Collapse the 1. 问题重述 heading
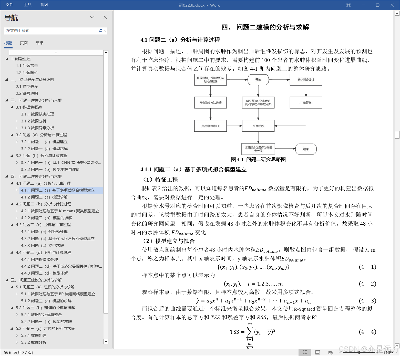400x356 pixels. 7,59
